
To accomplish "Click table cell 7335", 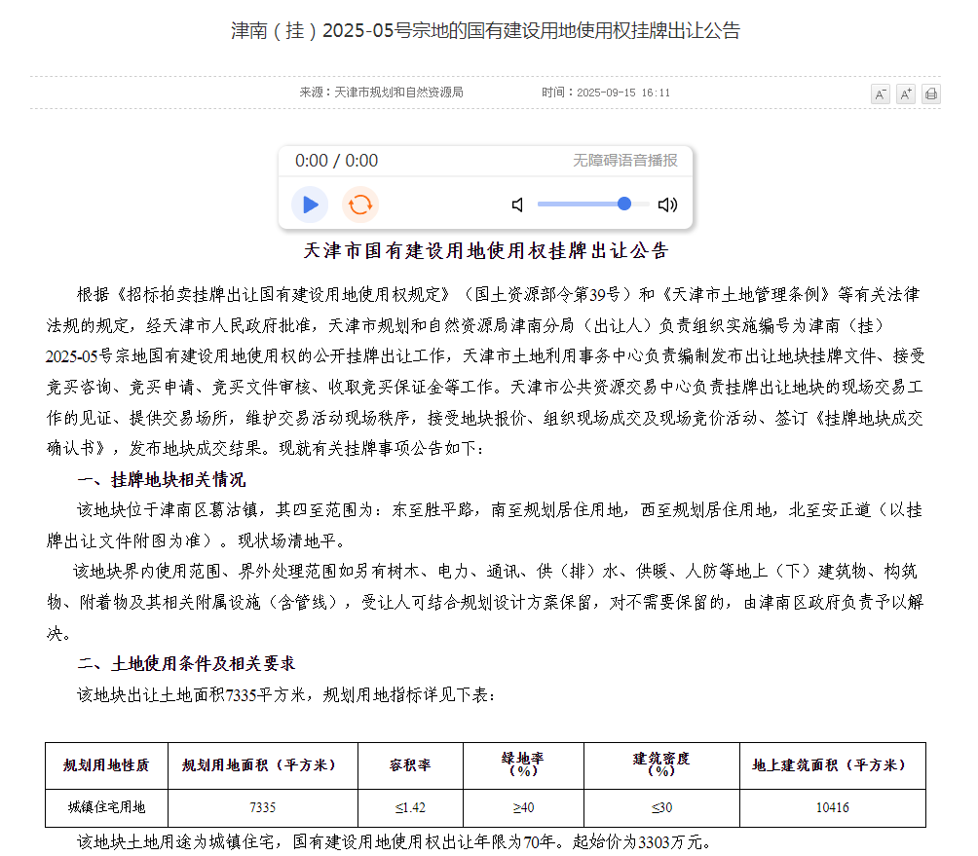I will [x=263, y=807].
